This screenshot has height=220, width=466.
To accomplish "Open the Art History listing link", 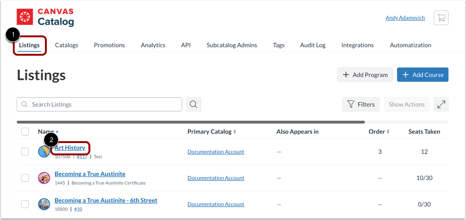I will 70,148.
